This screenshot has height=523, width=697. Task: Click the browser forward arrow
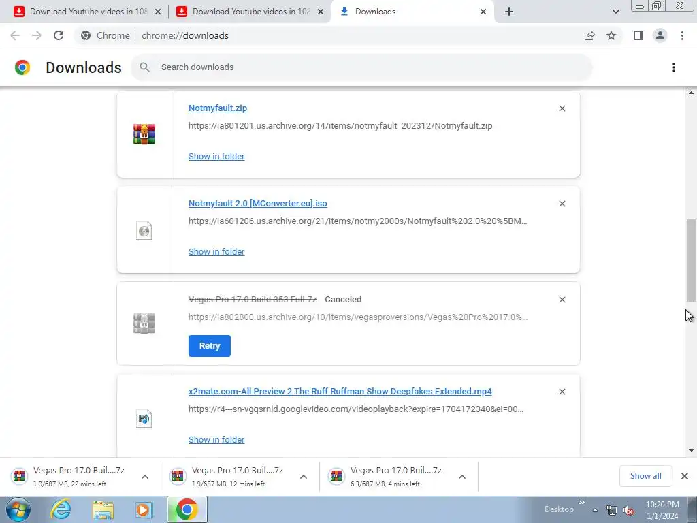click(x=37, y=35)
